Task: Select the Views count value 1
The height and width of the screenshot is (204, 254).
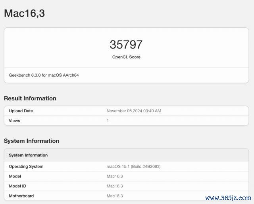Action: (108, 121)
